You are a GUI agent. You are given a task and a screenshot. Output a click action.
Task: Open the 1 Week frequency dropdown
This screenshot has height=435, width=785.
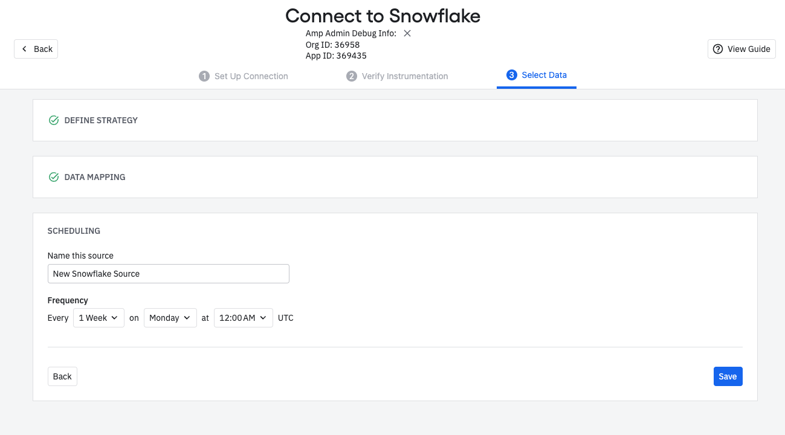tap(99, 318)
